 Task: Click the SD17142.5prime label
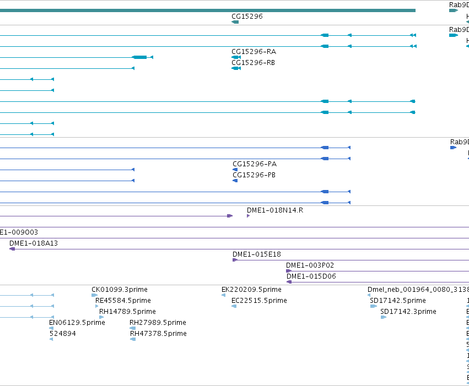pos(398,301)
